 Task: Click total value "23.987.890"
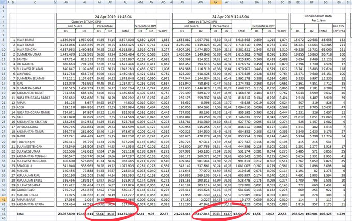click(x=66, y=214)
